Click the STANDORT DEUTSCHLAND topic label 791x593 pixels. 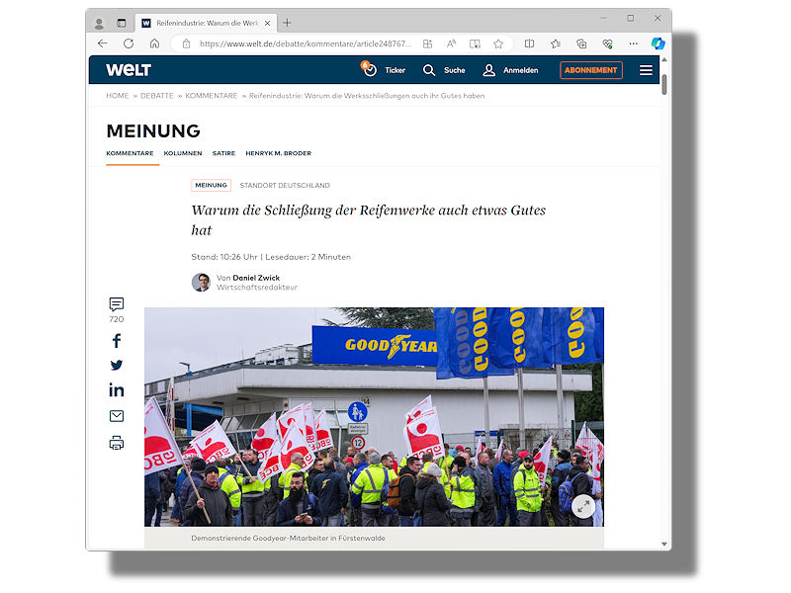[285, 186]
